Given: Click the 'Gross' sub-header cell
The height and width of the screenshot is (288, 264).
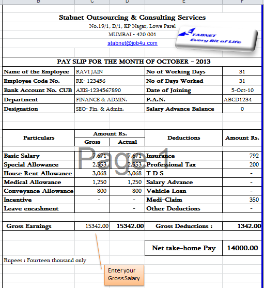Looking at the screenshot, I should click(92, 142).
